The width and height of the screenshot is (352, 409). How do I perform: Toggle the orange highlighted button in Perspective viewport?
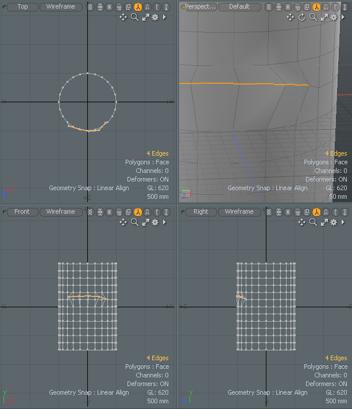[317, 7]
